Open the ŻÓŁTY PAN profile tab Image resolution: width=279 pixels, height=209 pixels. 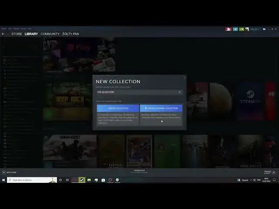71,34
